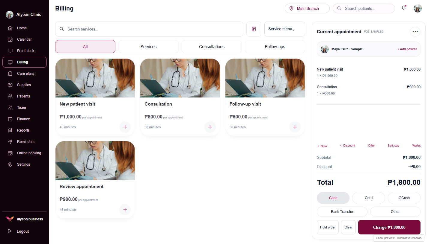The width and height of the screenshot is (428, 244).
Task: Open the Online booking sidebar item
Action: pos(25,153)
